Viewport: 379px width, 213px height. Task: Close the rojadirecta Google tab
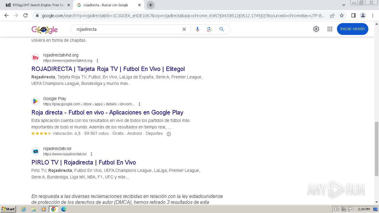click(x=139, y=5)
